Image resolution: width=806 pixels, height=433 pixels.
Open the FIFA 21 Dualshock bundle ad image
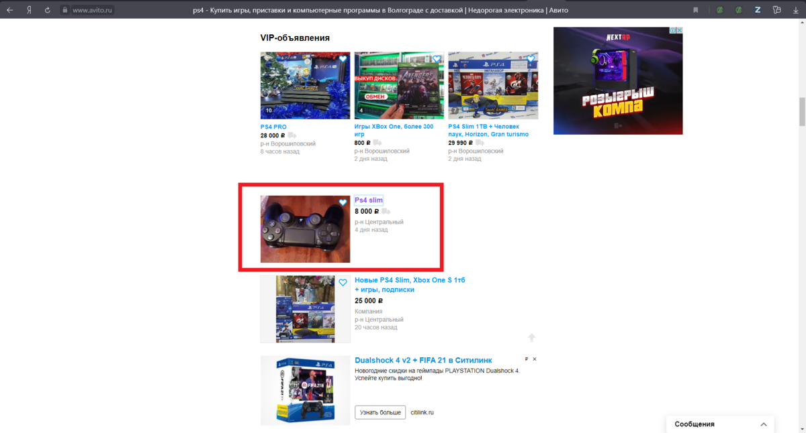pos(305,390)
